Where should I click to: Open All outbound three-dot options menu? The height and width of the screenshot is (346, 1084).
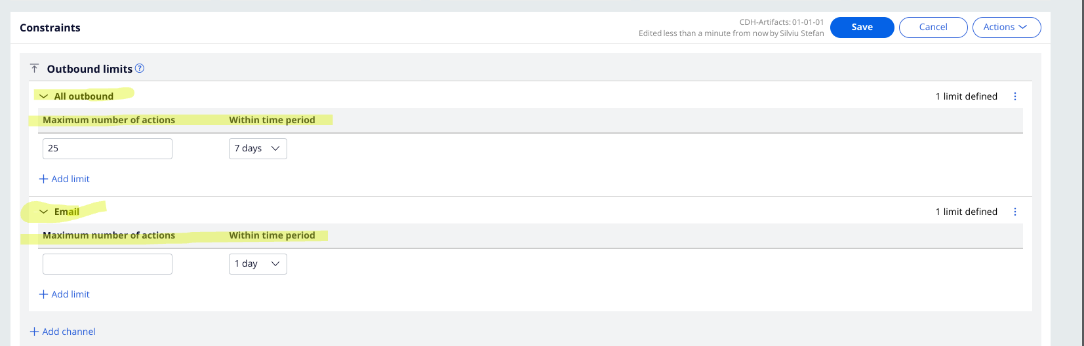(x=1015, y=96)
